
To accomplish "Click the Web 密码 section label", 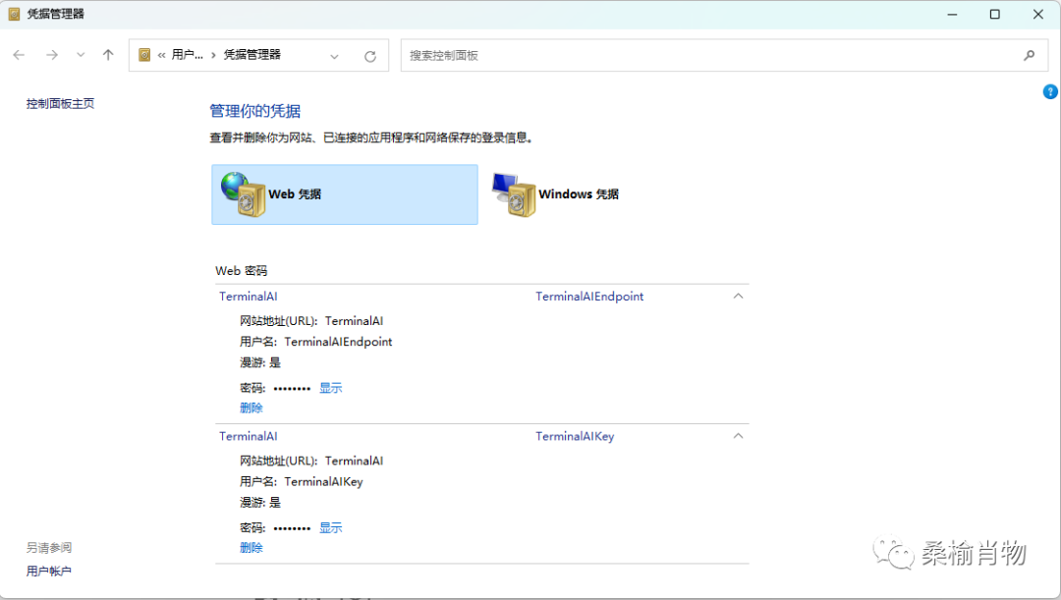I will click(x=242, y=271).
